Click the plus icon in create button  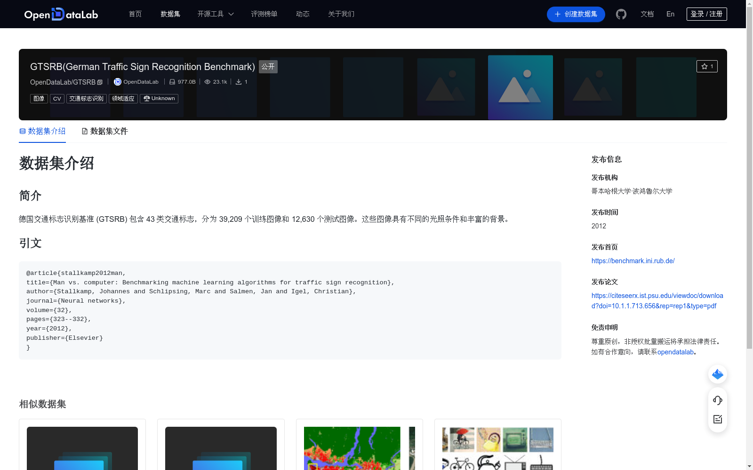[x=558, y=14]
